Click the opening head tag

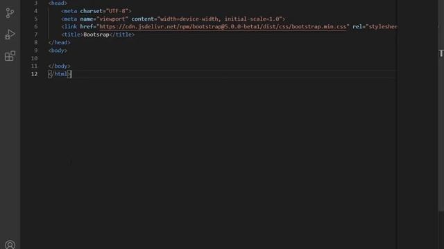(x=58, y=3)
